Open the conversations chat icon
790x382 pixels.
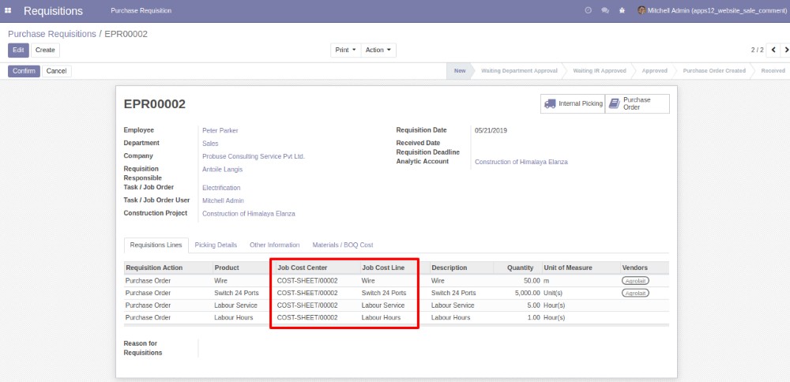point(605,11)
